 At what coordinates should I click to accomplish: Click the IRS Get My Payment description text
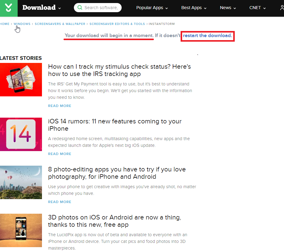(120, 91)
